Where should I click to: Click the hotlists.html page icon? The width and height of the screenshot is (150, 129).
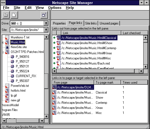click(x=7, y=91)
